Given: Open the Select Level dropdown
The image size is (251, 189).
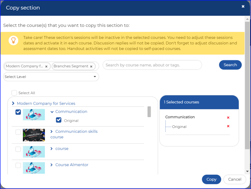Looking at the screenshot, I should tap(51, 77).
